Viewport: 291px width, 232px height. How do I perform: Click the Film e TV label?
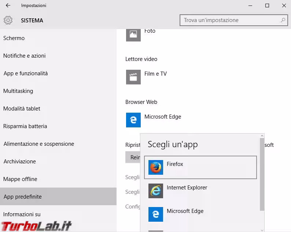(155, 74)
